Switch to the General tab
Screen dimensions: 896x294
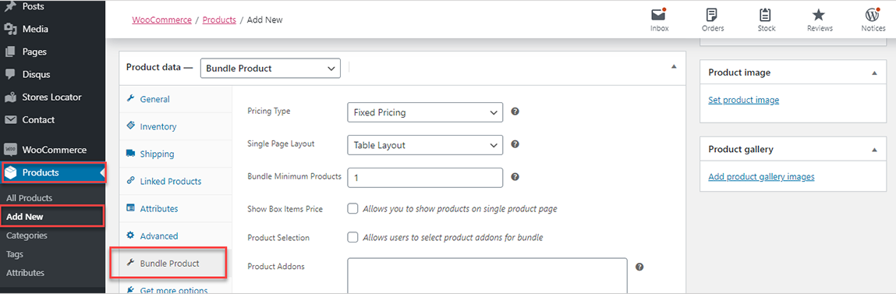tap(175, 99)
